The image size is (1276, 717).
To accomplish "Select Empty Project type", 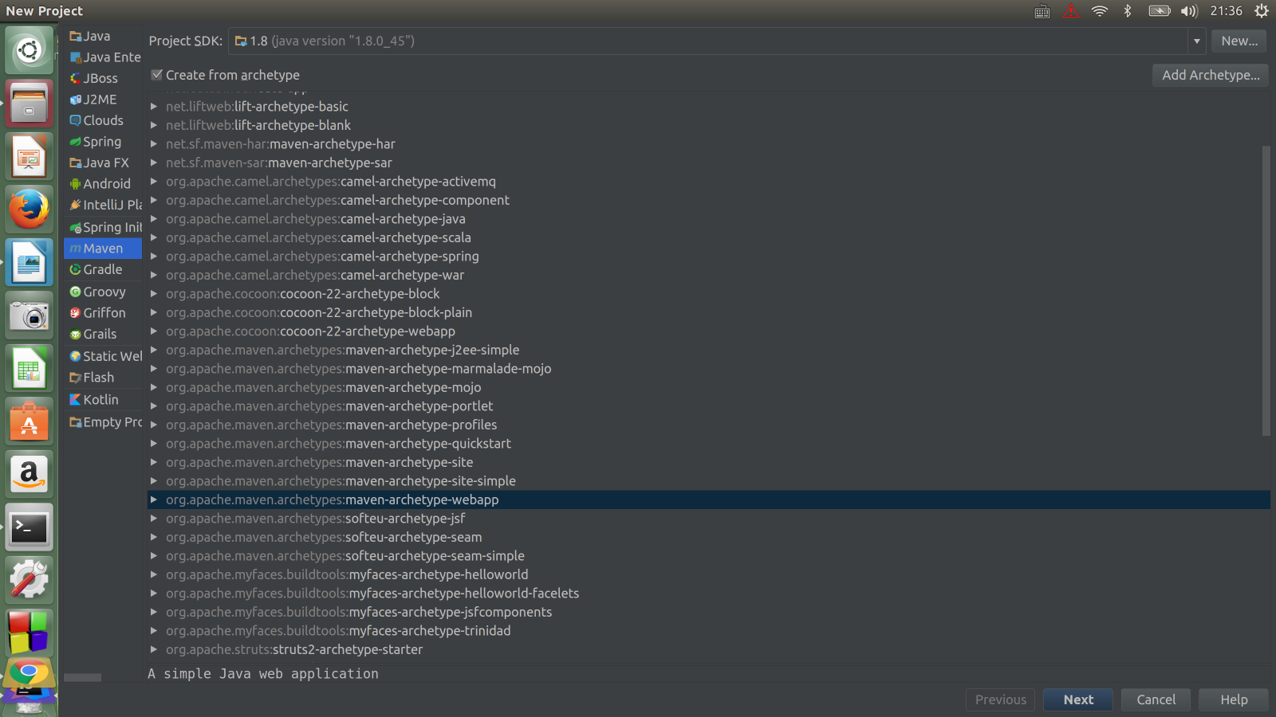I will [103, 422].
